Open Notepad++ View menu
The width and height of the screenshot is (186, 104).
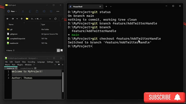(x=24, y=62)
